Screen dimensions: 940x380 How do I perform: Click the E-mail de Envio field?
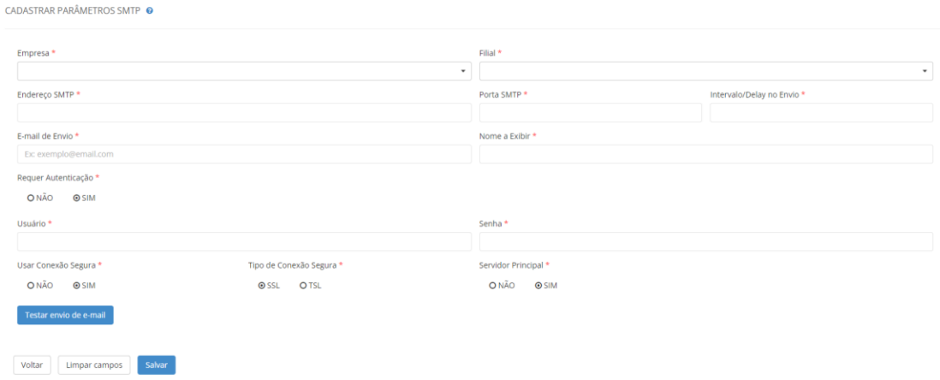click(244, 154)
